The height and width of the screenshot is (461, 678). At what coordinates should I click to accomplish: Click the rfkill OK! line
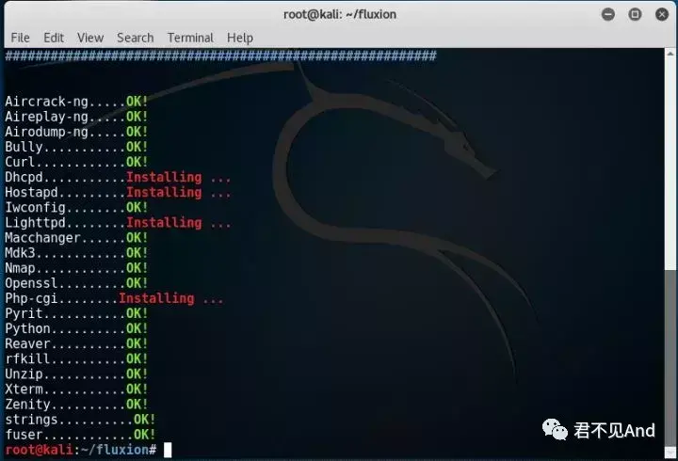pos(76,358)
